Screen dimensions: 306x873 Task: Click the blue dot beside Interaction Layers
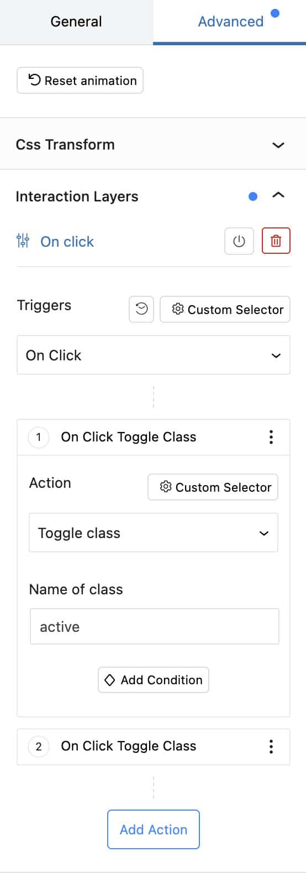tap(253, 196)
